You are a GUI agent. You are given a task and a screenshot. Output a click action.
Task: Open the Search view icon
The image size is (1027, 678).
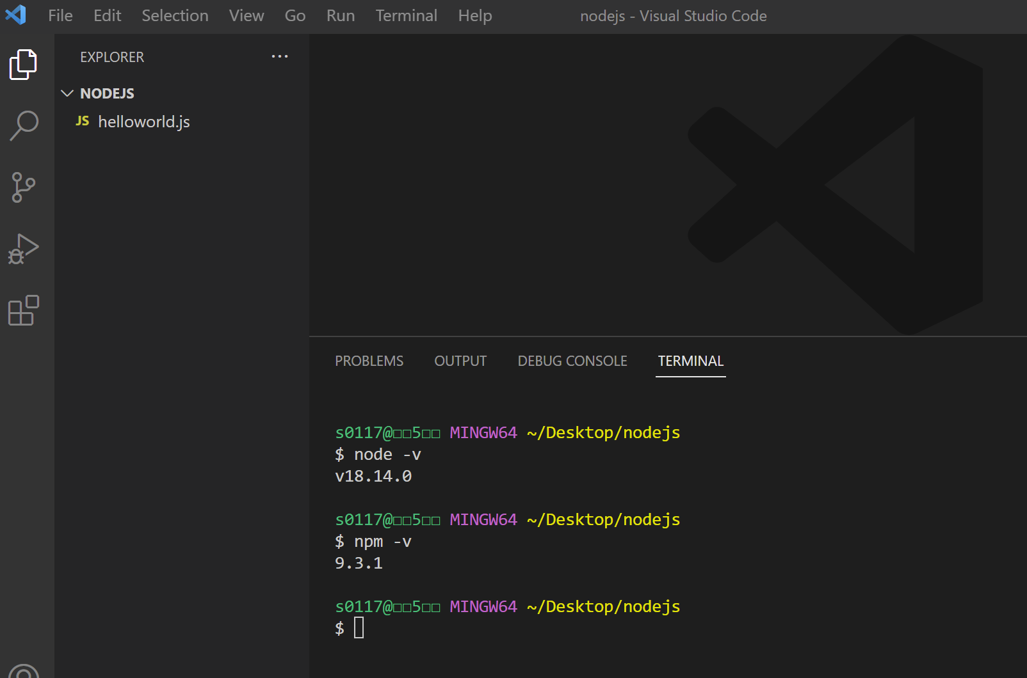pyautogui.click(x=24, y=125)
